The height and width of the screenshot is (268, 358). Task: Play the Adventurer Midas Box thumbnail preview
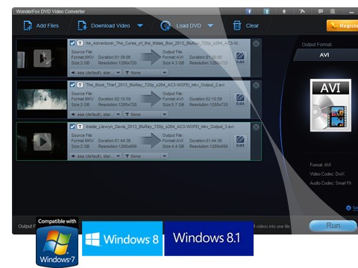(x=43, y=58)
